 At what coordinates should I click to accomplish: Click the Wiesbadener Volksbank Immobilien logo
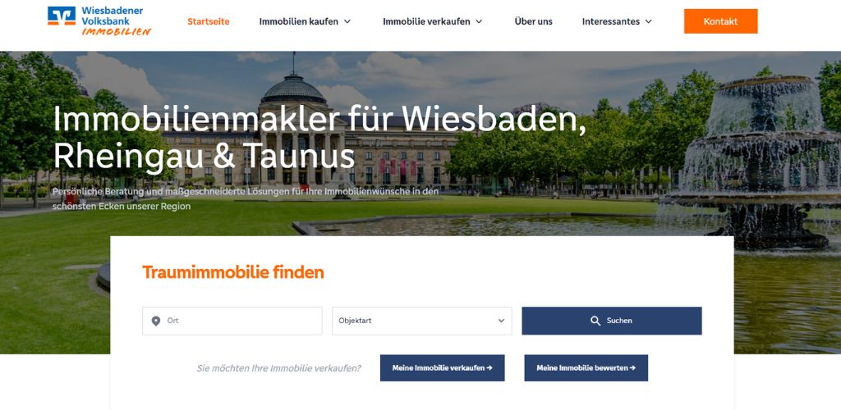point(99,20)
